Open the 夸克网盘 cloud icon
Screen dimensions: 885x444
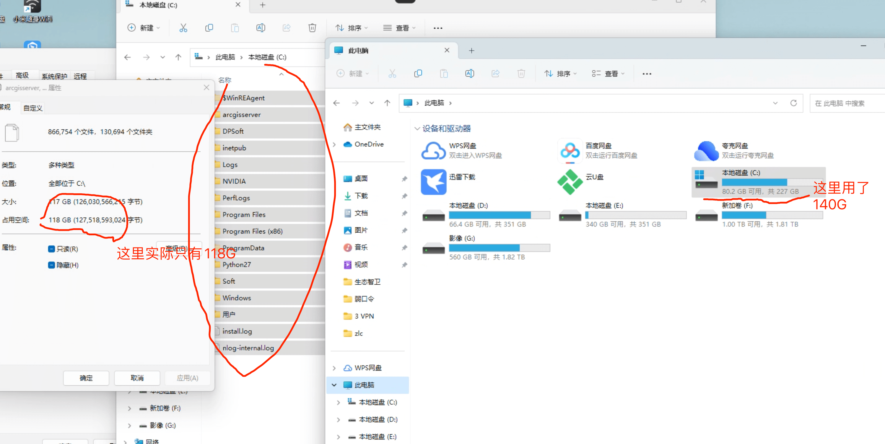click(x=706, y=151)
